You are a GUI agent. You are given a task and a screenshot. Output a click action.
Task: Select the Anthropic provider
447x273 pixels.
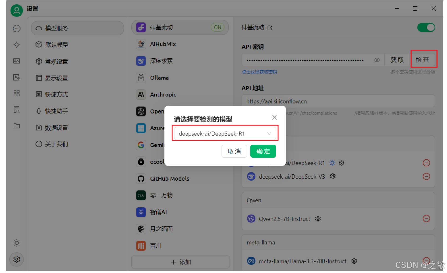tap(180, 95)
